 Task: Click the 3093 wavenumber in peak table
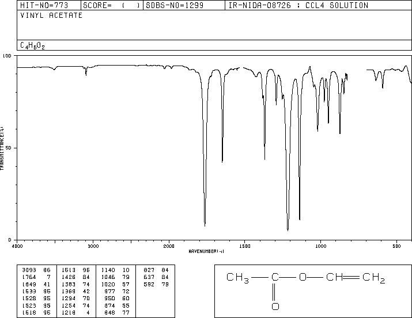pos(29,270)
